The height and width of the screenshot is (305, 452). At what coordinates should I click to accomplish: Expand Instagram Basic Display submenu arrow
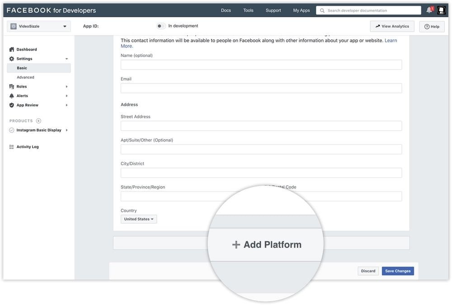(x=66, y=130)
